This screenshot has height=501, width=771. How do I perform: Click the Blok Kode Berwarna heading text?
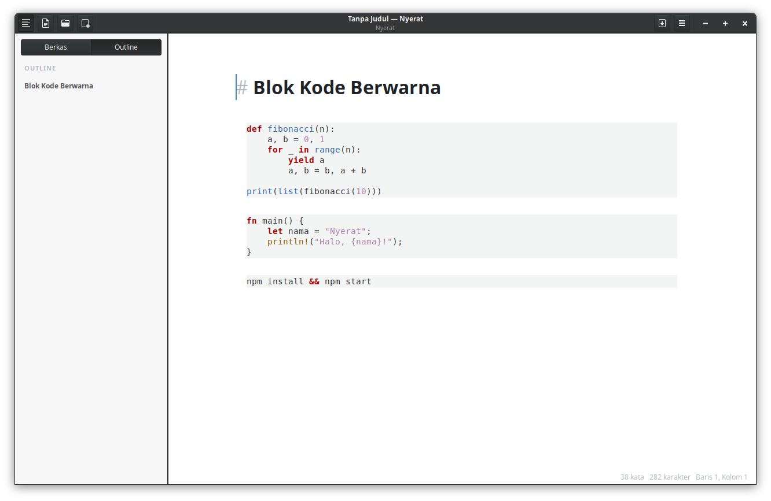point(347,87)
